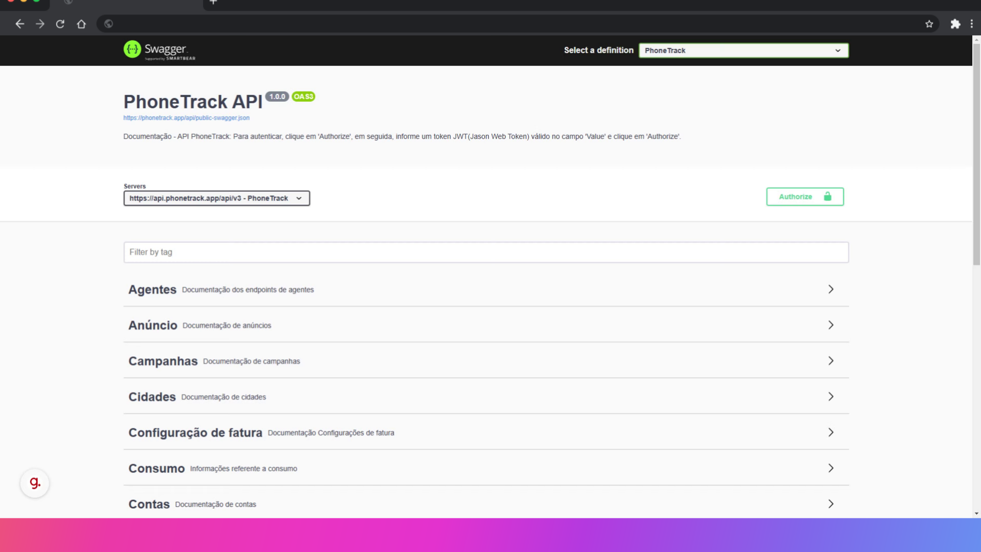Open a new tab with the plus icon

pyautogui.click(x=214, y=2)
